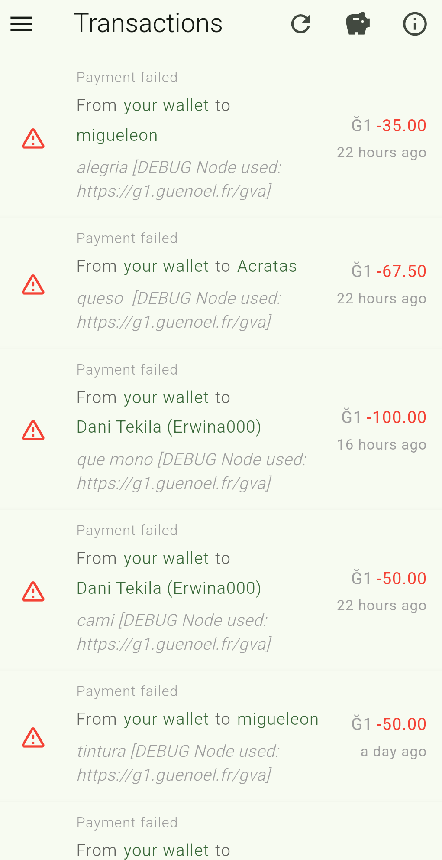Screen dimensions: 442x860
Task: Click warning icon on queso payment
Action: point(33,285)
